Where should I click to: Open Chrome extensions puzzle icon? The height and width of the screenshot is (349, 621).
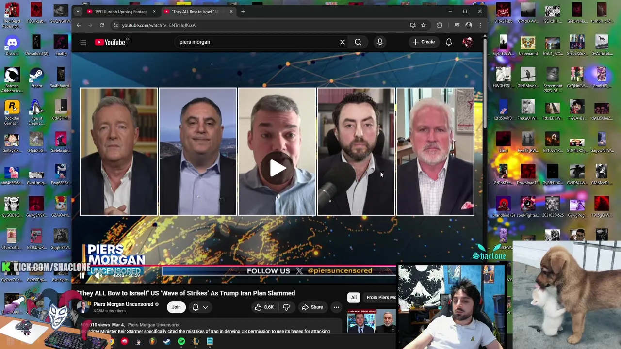pos(440,25)
